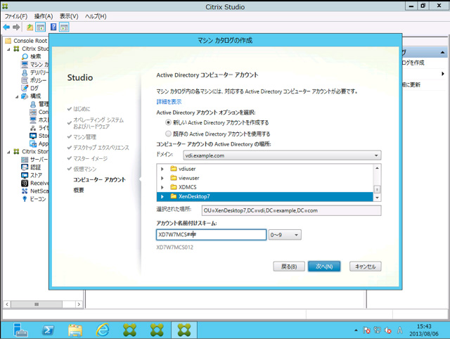
Task: Select create new Active Directory accounts option
Action: 169,122
